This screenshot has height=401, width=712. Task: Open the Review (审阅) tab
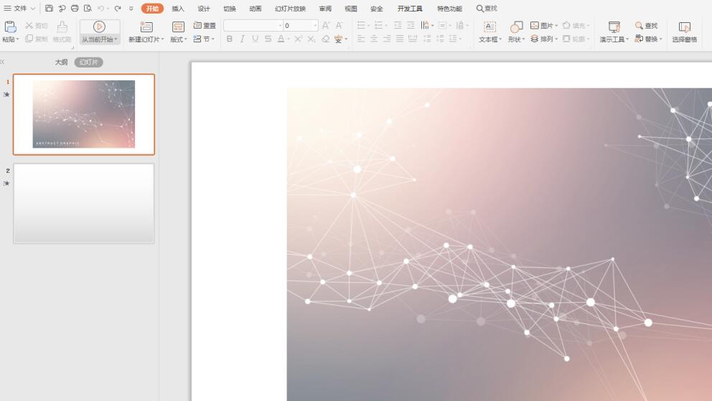click(325, 9)
